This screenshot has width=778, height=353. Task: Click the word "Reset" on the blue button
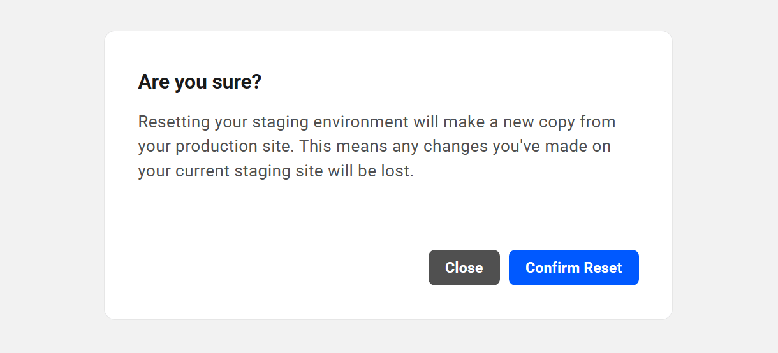click(603, 268)
